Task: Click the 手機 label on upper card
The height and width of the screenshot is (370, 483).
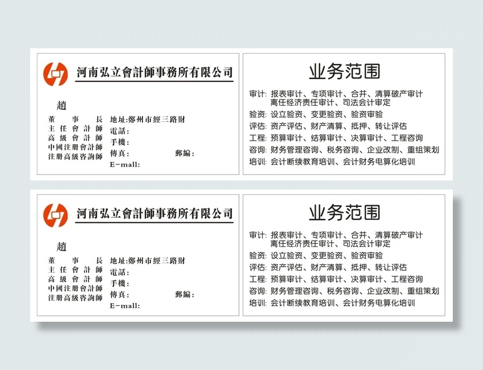Action: click(x=120, y=142)
